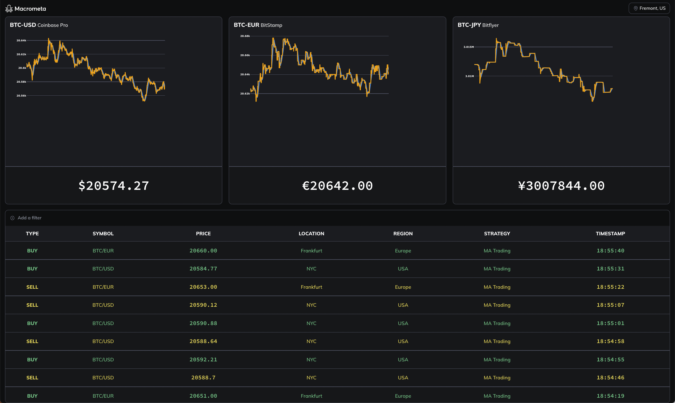Click SELL in the 18:55:22 row
This screenshot has height=403, width=675.
(32, 287)
